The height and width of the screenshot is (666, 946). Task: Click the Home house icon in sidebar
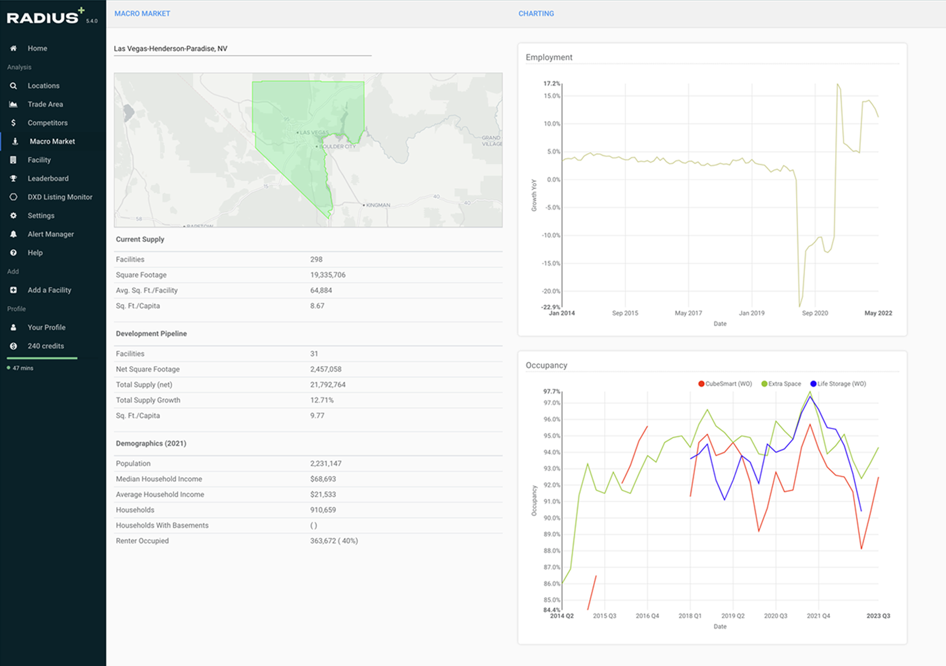(x=13, y=48)
